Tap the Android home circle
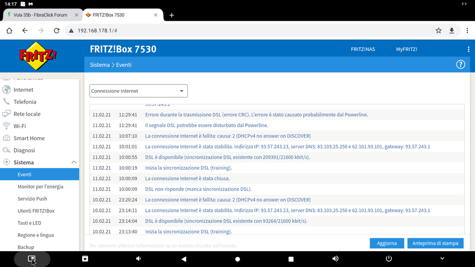Screen dimensions: 475x267 237,259
